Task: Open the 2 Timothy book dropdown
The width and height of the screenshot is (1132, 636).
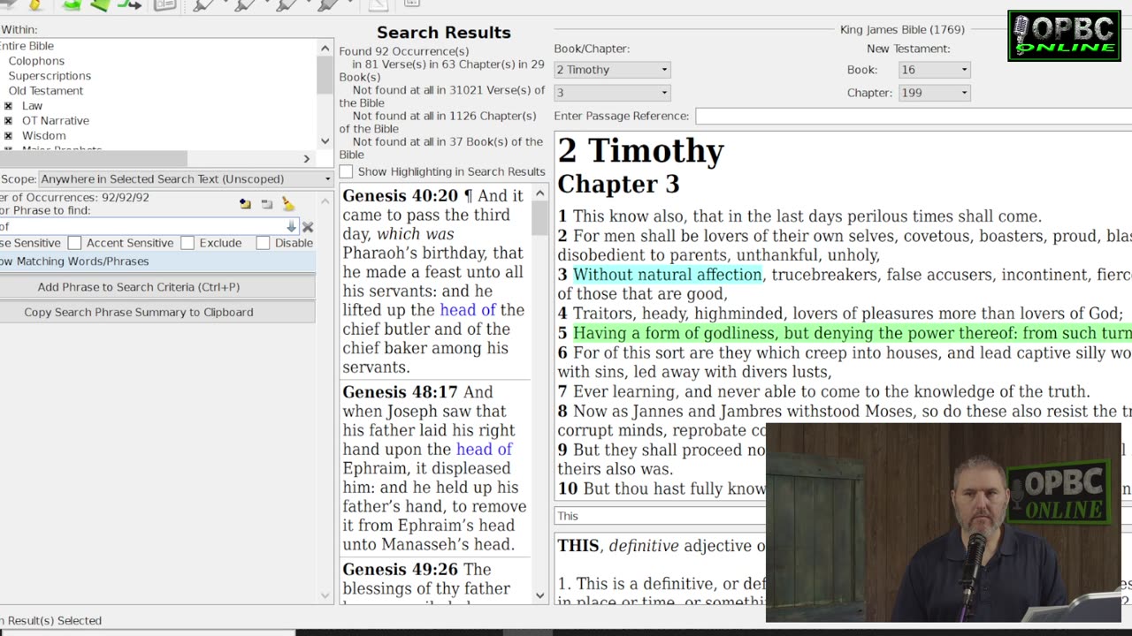Action: (612, 70)
